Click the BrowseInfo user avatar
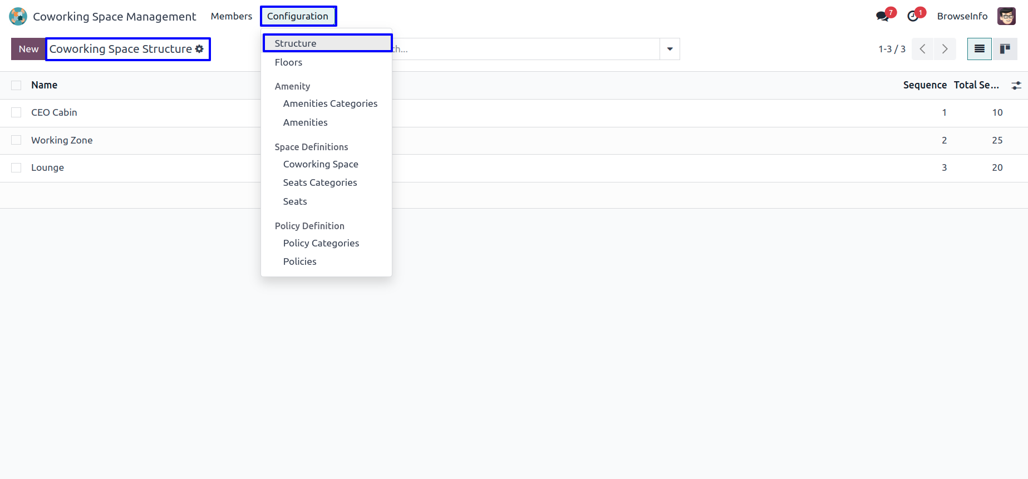The width and height of the screenshot is (1028, 479). pyautogui.click(x=1006, y=16)
